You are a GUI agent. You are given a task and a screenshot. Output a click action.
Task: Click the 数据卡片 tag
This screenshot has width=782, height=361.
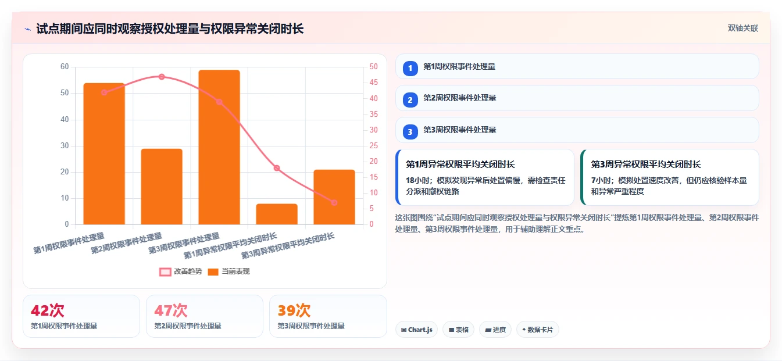[x=538, y=330]
